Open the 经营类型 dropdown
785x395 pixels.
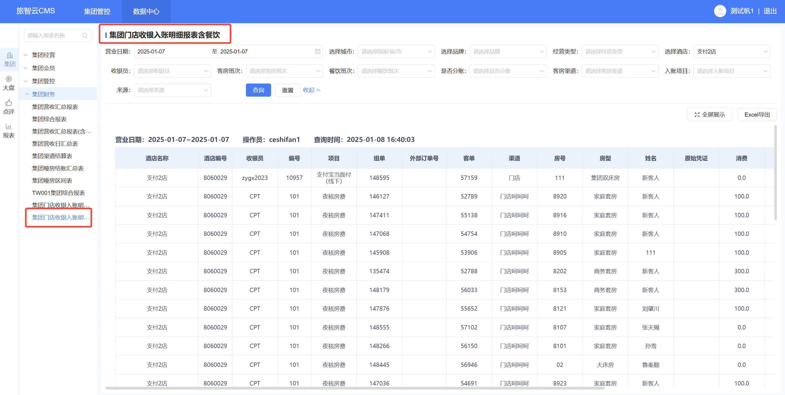point(620,52)
